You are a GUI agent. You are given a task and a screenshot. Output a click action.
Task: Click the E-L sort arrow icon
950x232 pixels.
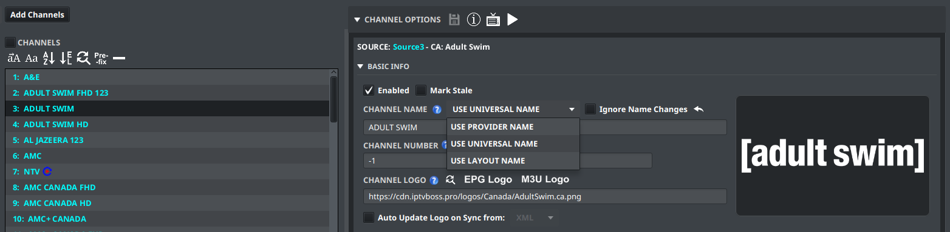click(x=66, y=59)
